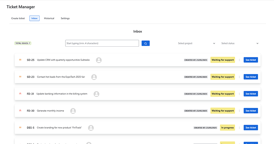This screenshot has width=274, height=144.
Task: Click assignee avatar on FD-31 ticket
Action: click(96, 94)
